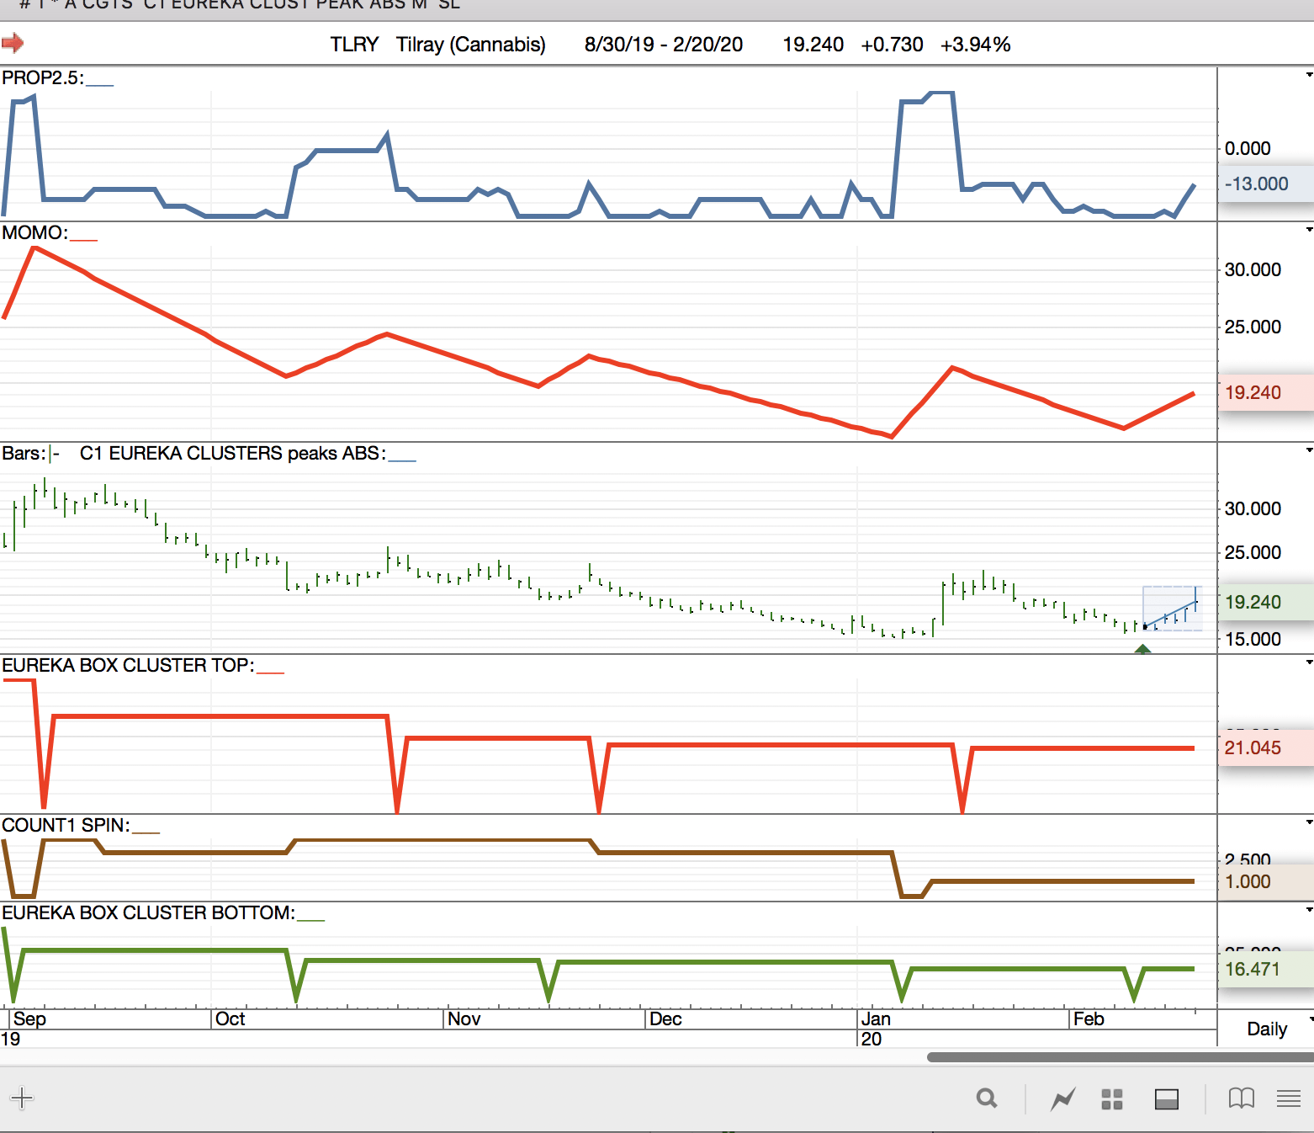Click the Bars plot style label

coord(24,453)
